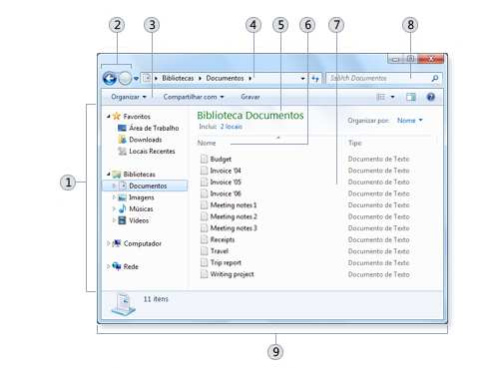495x368 pixels.
Task: Open the view options dropdown arrow
Action: coord(392,97)
